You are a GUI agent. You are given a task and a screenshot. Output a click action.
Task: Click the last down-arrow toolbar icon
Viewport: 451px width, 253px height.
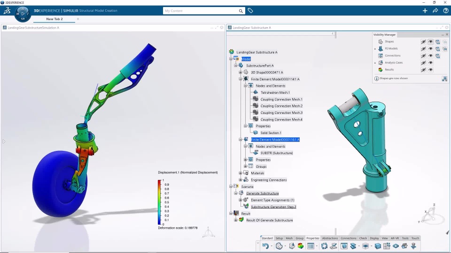click(x=413, y=246)
